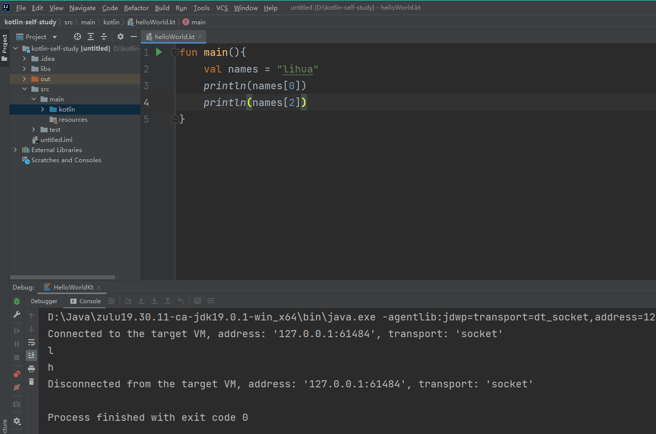Click the console Up the Stack Trace arrow
Image resolution: width=656 pixels, height=434 pixels.
tap(31, 316)
